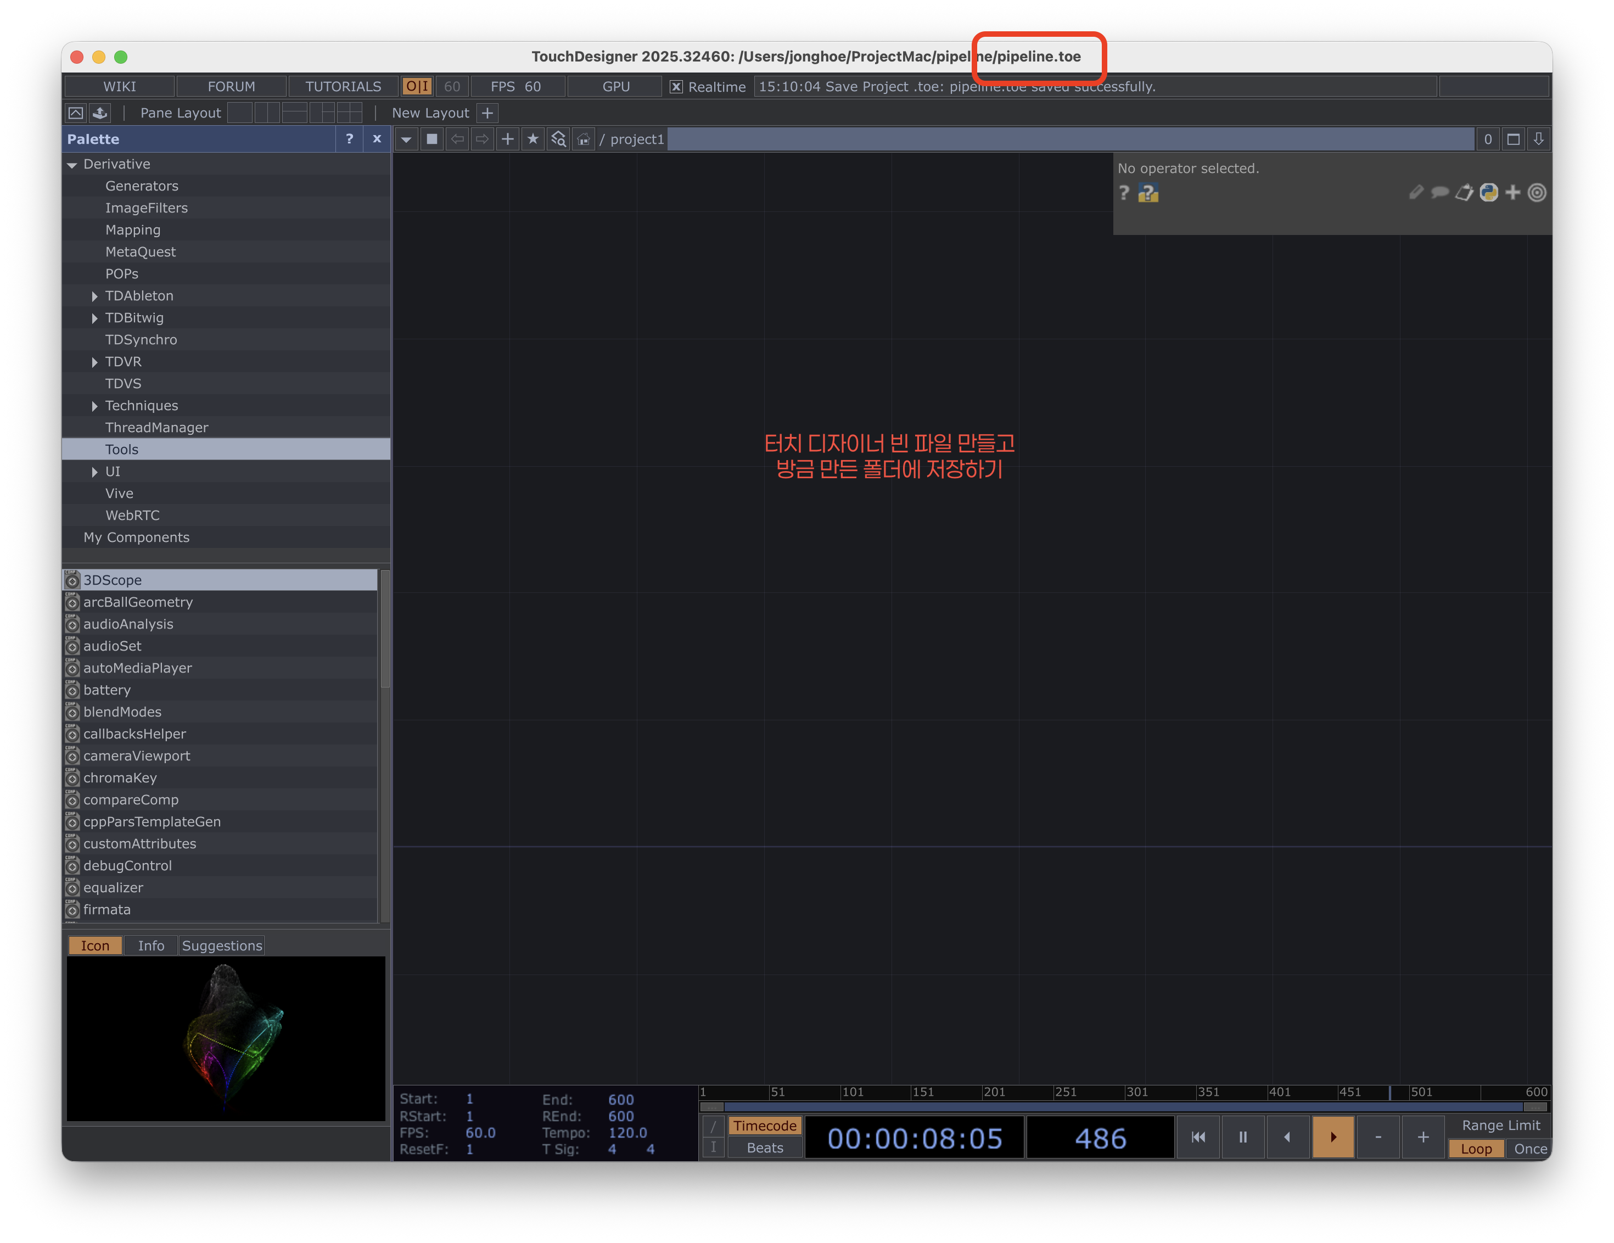Expand the TDAbleton folder

pyautogui.click(x=94, y=296)
